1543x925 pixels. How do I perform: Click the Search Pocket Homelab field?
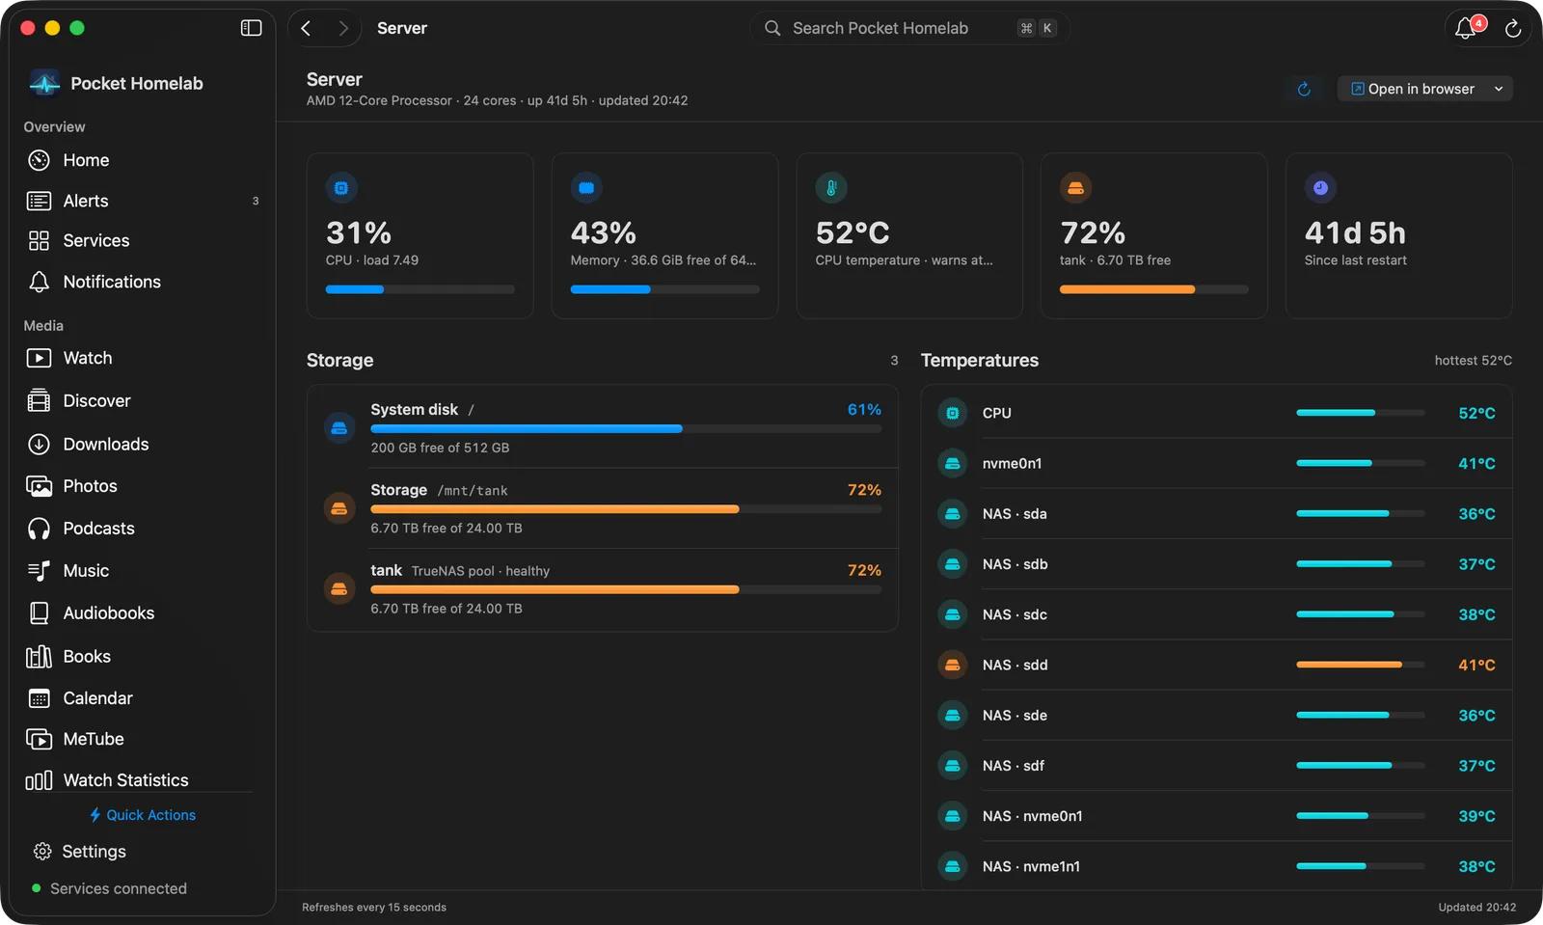[909, 28]
